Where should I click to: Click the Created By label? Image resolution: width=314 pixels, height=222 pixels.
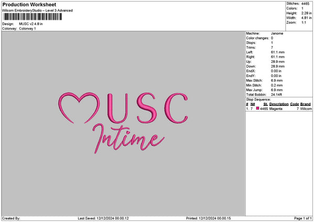11,218
